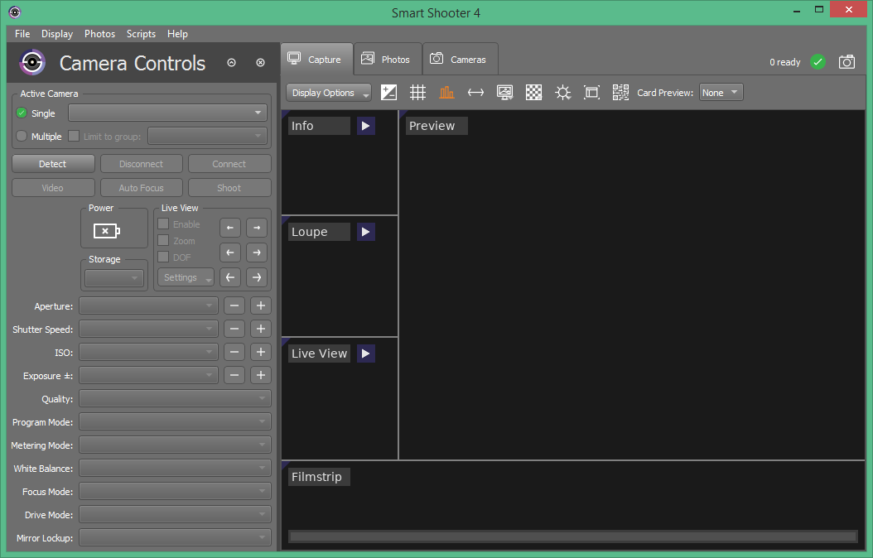Image resolution: width=873 pixels, height=558 pixels.
Task: Open the Display Options dropdown
Action: point(329,93)
